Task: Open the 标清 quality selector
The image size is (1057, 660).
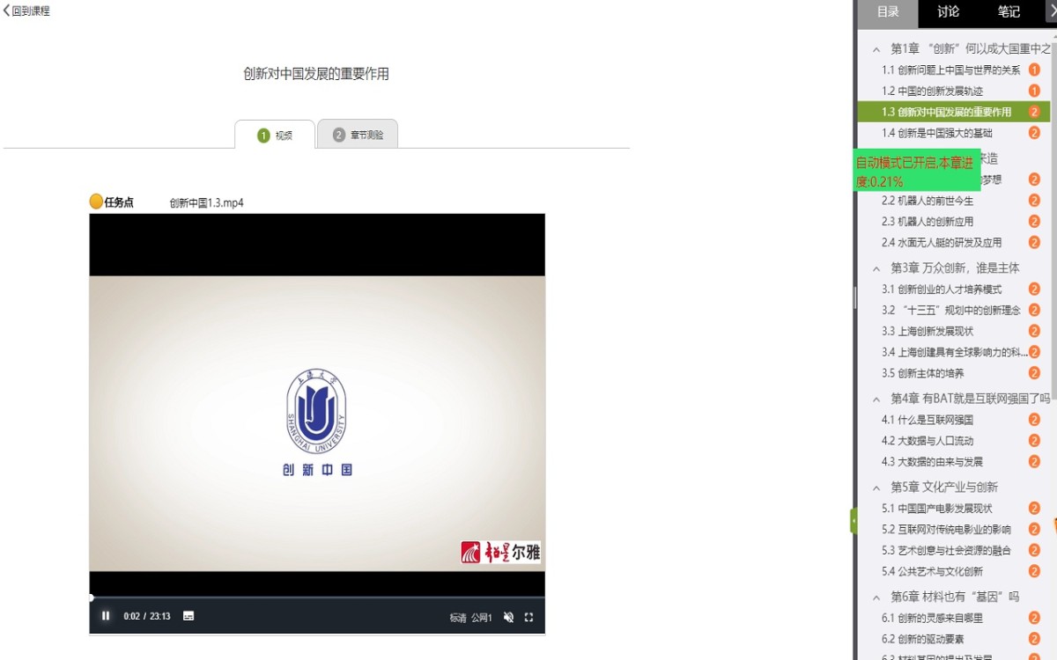Action: (x=457, y=618)
